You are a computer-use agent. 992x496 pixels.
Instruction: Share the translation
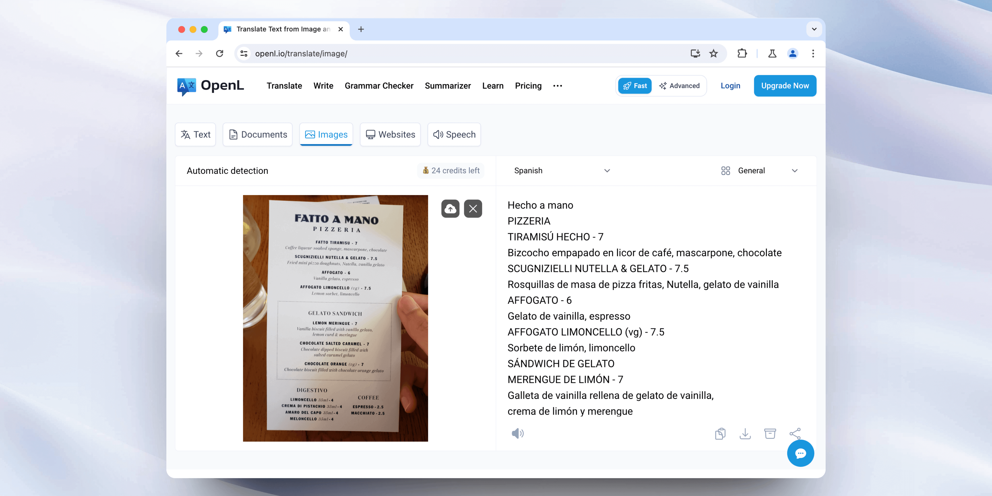pos(795,433)
